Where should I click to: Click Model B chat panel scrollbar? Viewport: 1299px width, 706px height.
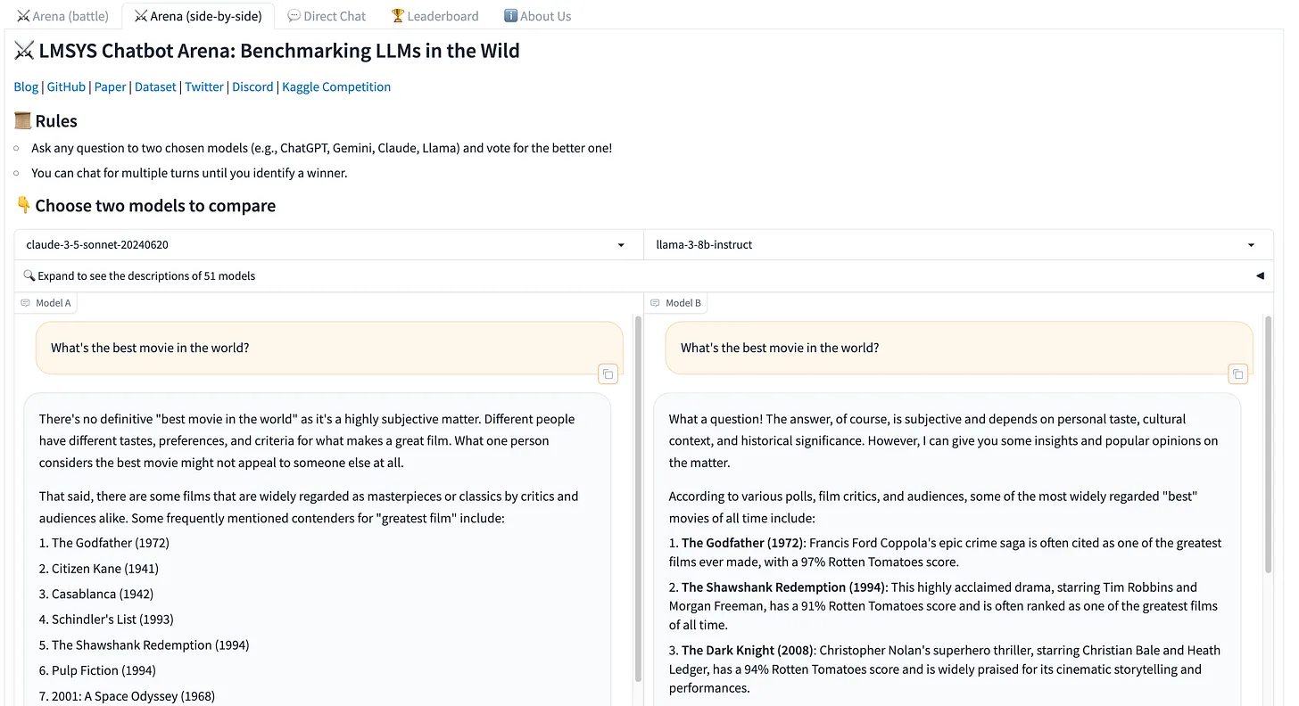1268,446
